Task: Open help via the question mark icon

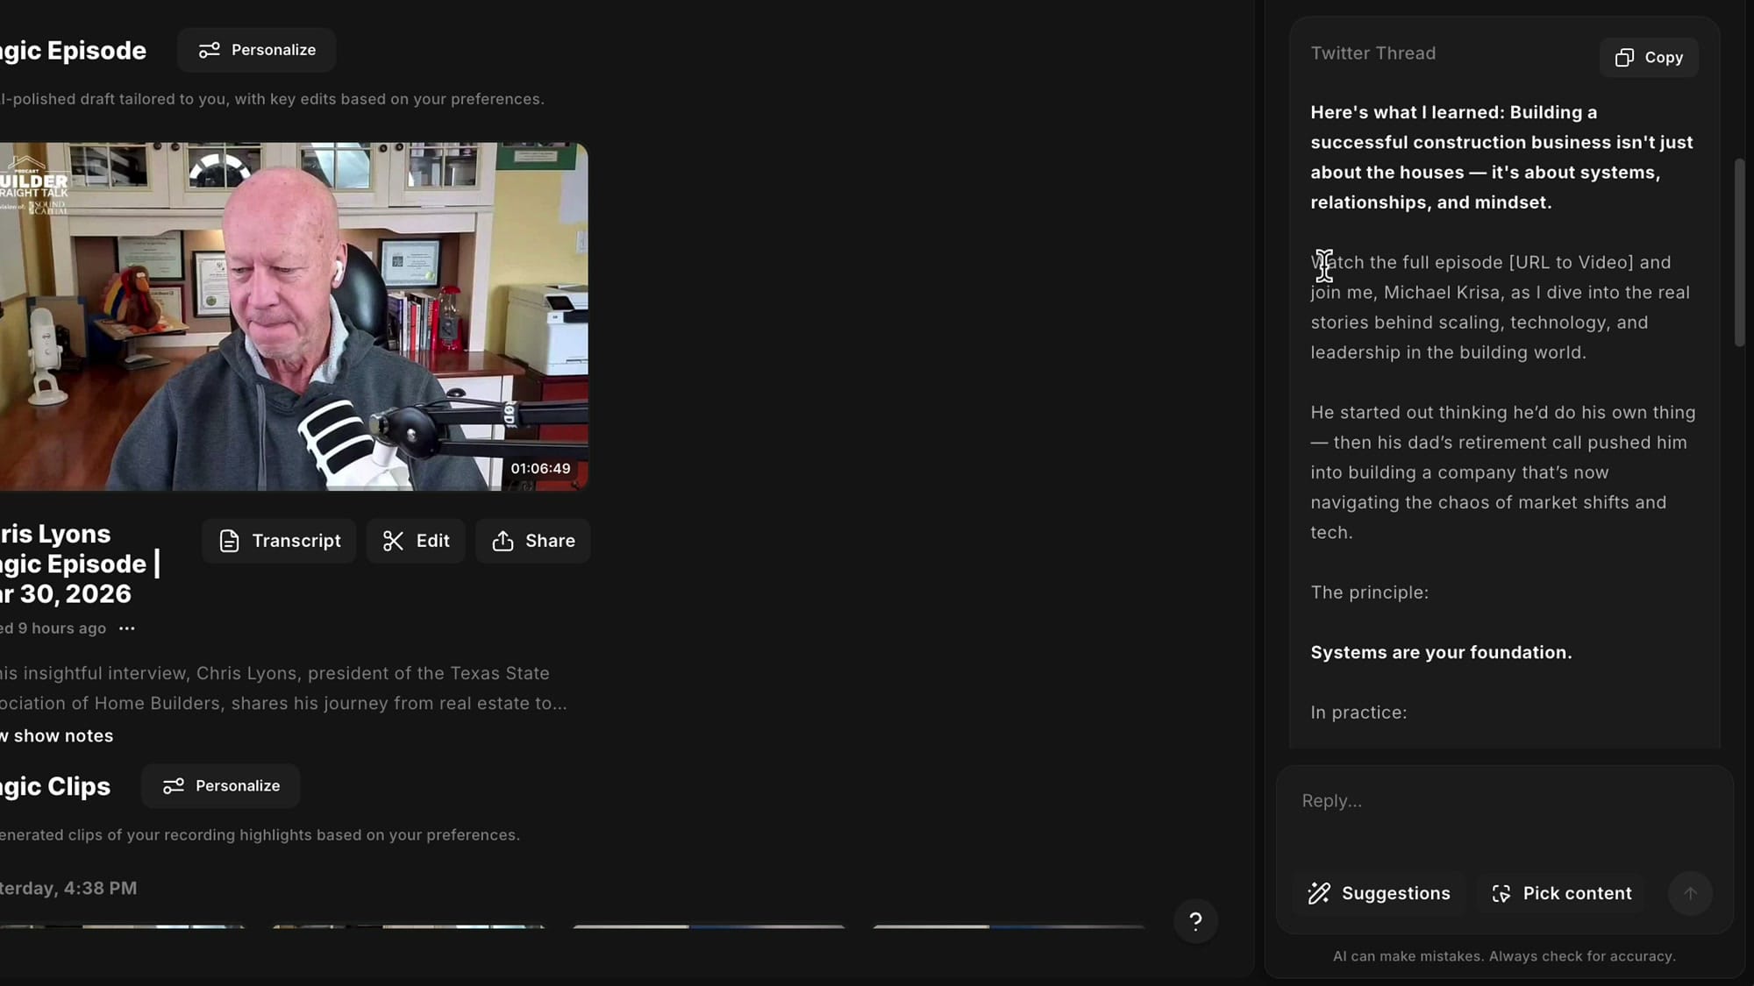Action: tap(1194, 921)
